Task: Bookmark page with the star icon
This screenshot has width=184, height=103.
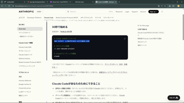Action: (165, 6)
